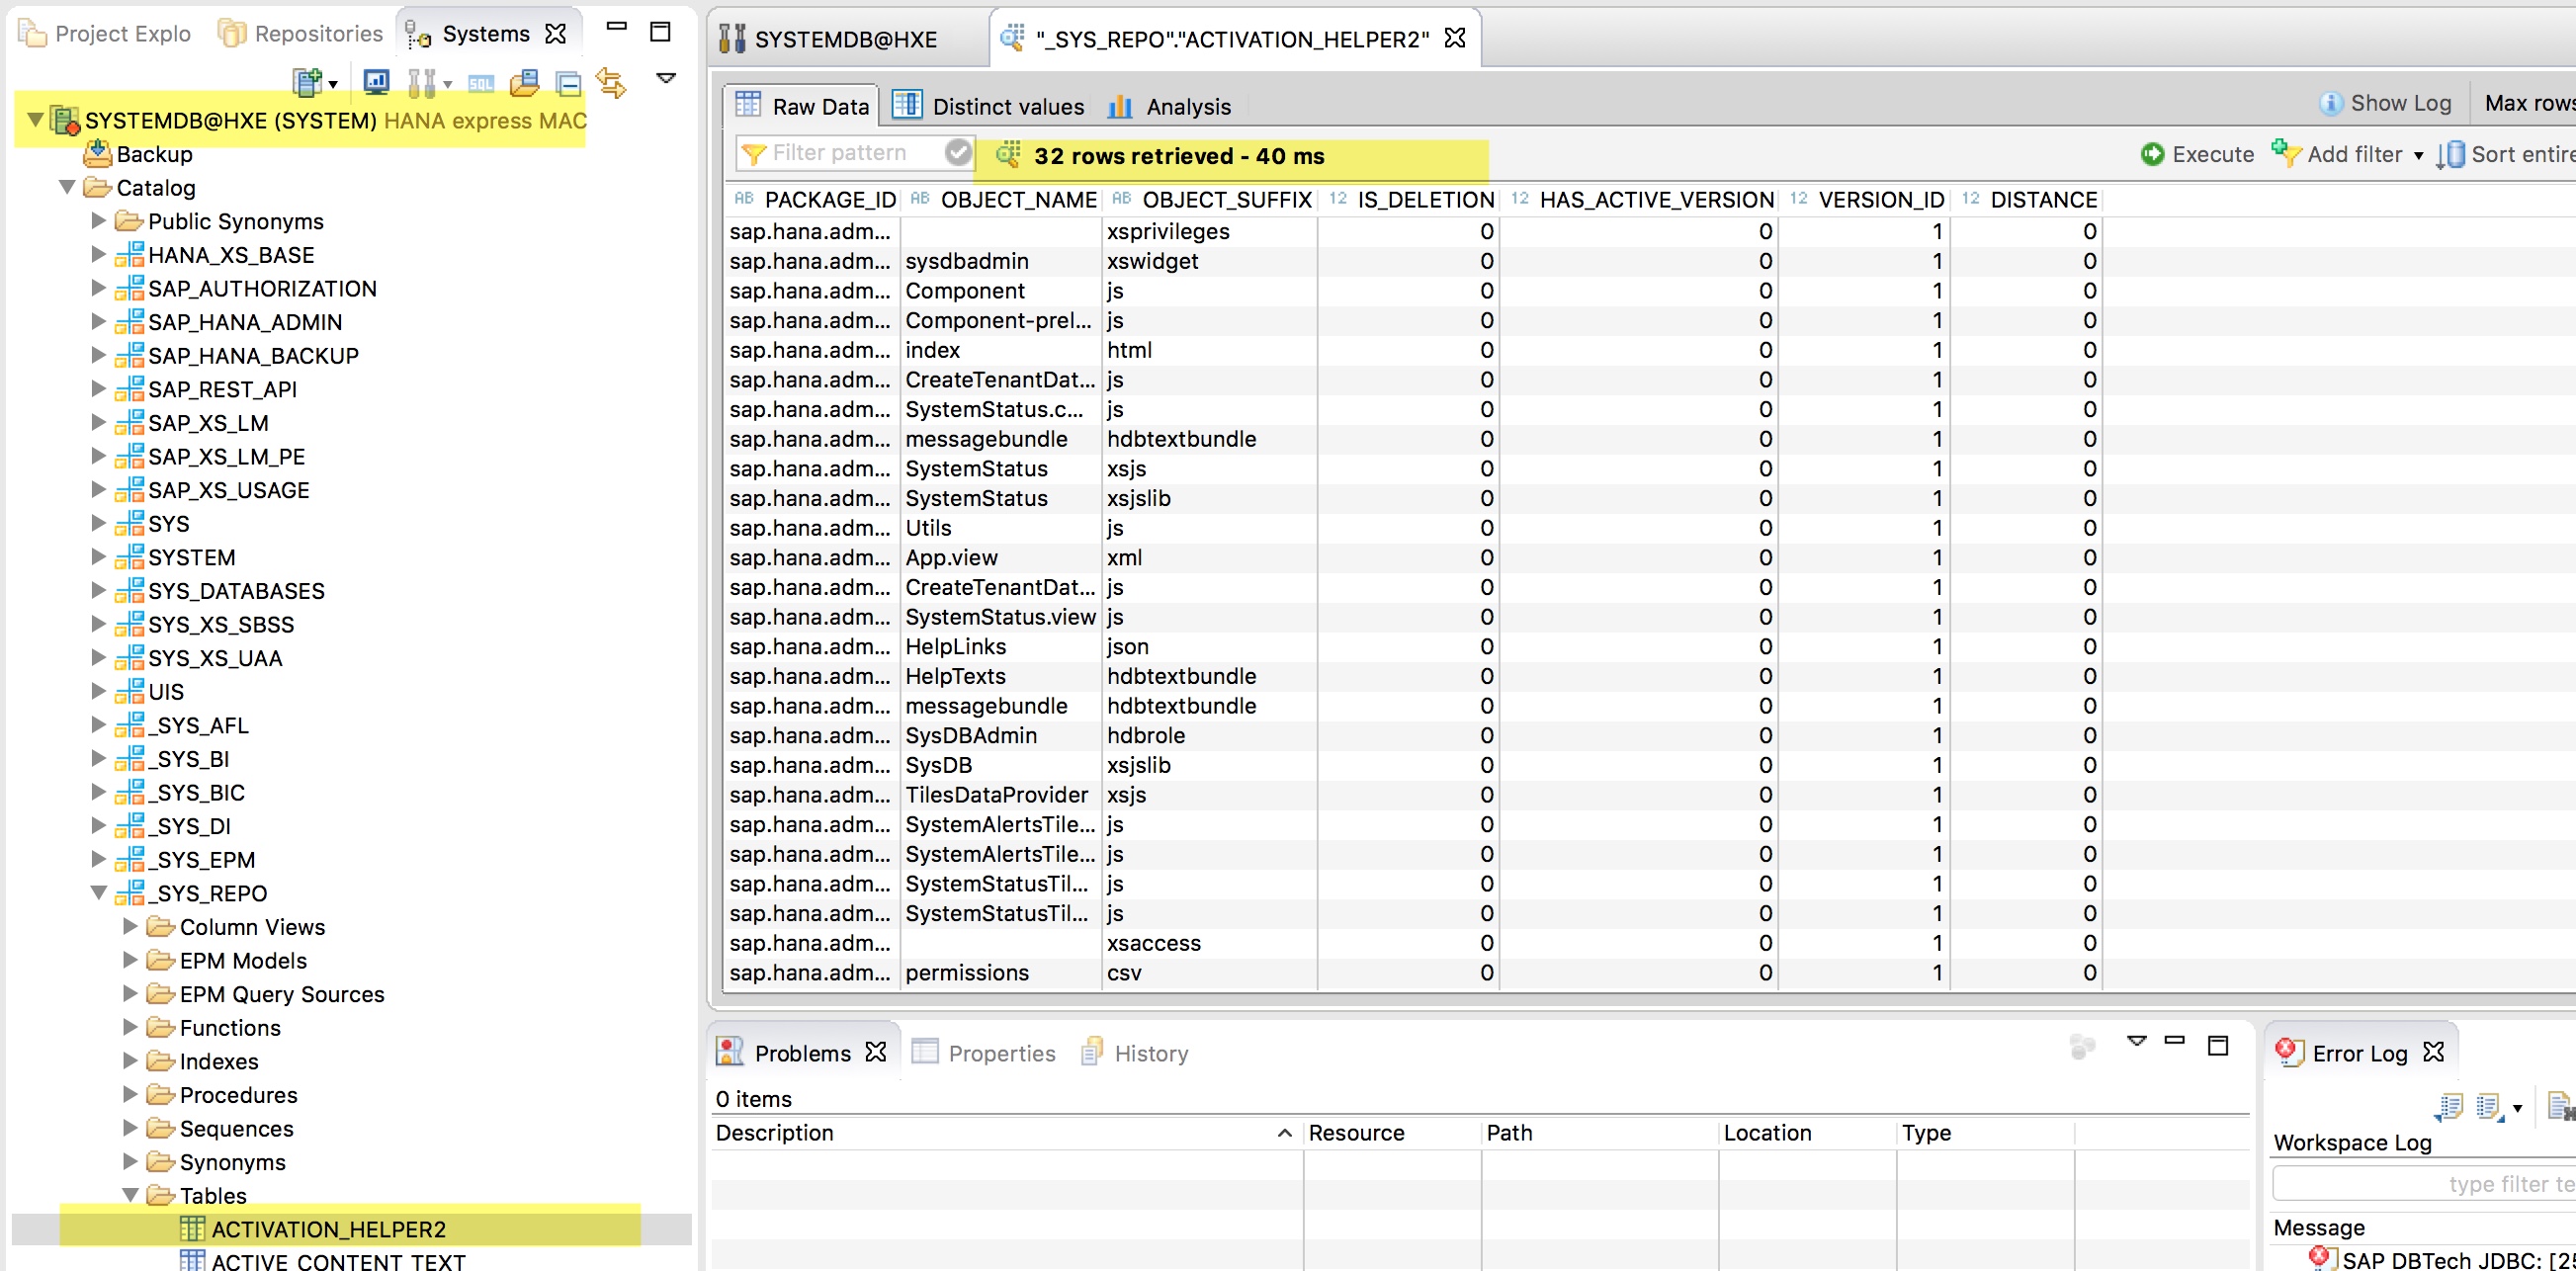Open the Administration console monitor icon
This screenshot has height=1271, width=2576.
(376, 82)
